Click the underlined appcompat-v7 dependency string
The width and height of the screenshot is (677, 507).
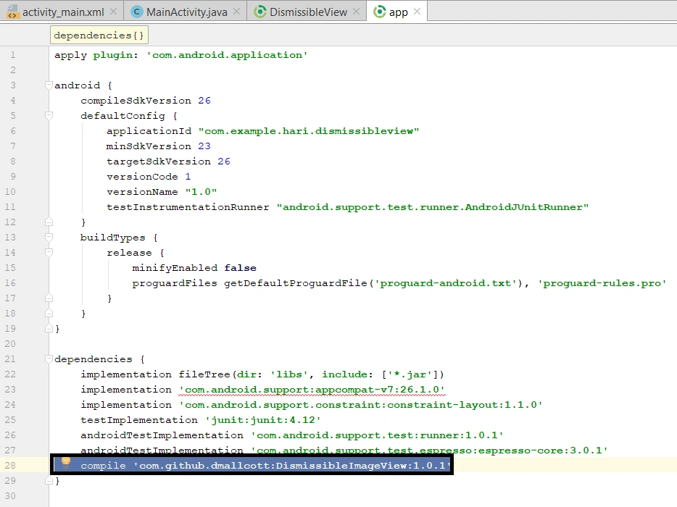click(x=312, y=390)
